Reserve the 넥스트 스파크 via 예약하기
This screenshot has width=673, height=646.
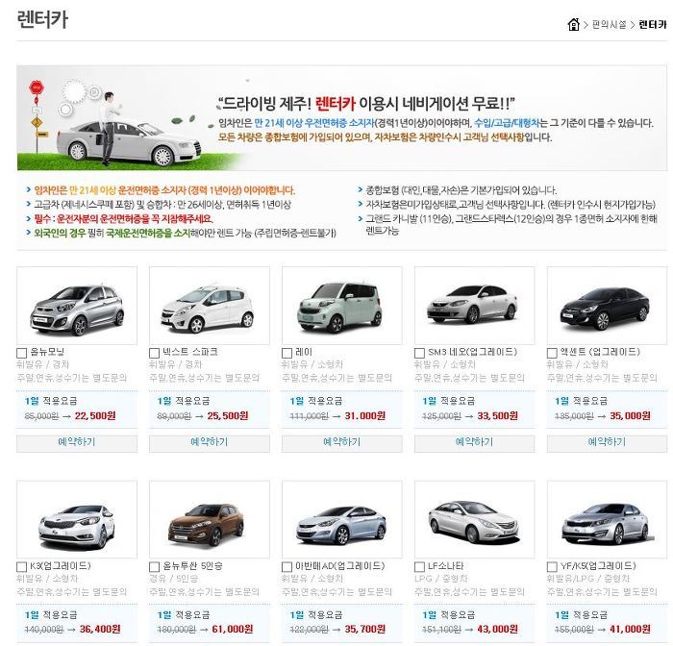(x=210, y=442)
